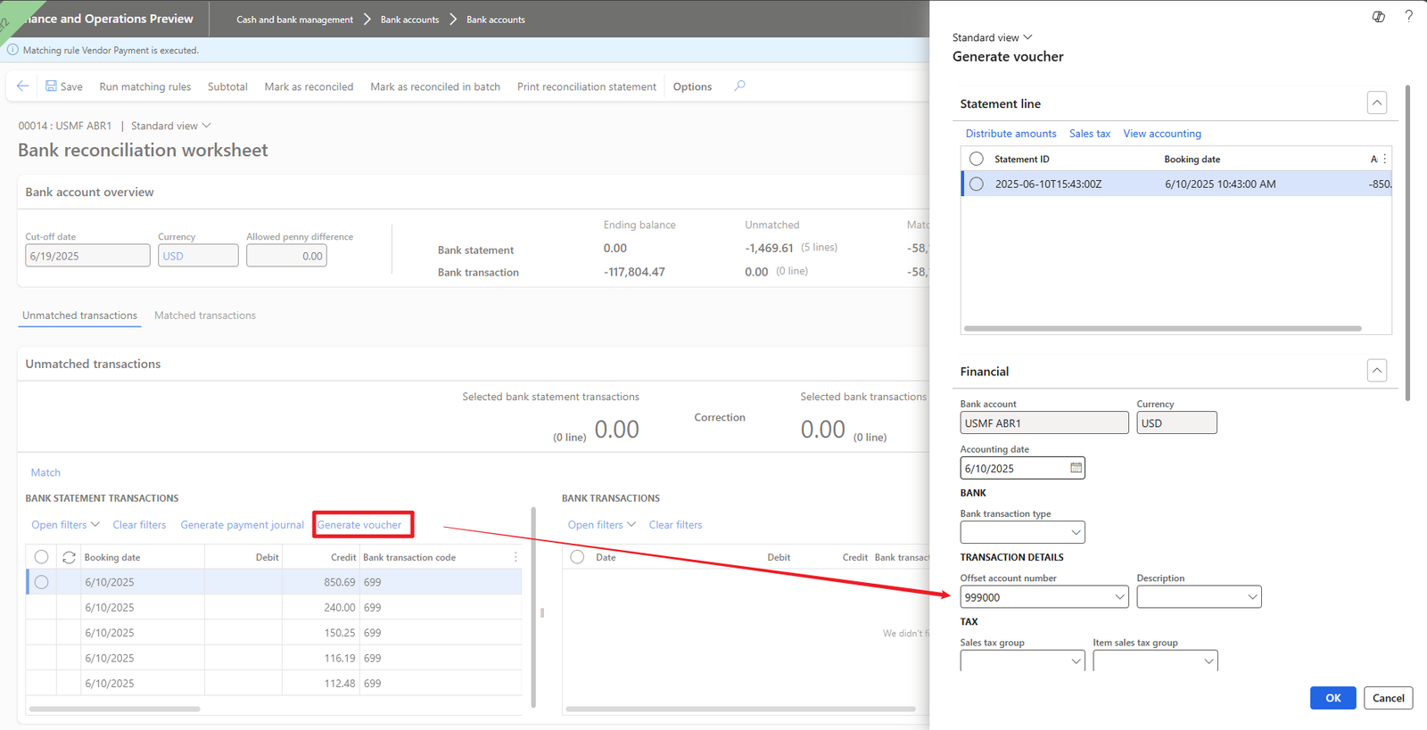
Task: Click the OK button
Action: 1332,698
